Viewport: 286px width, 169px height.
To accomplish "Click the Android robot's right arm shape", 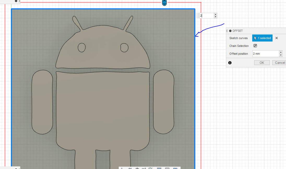I will [164, 102].
